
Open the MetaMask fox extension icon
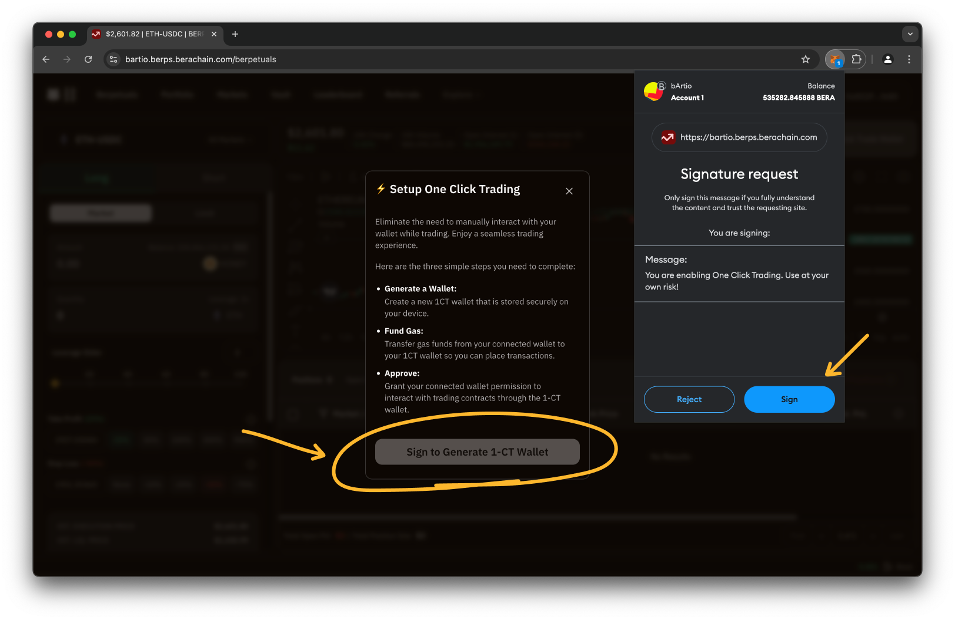835,59
